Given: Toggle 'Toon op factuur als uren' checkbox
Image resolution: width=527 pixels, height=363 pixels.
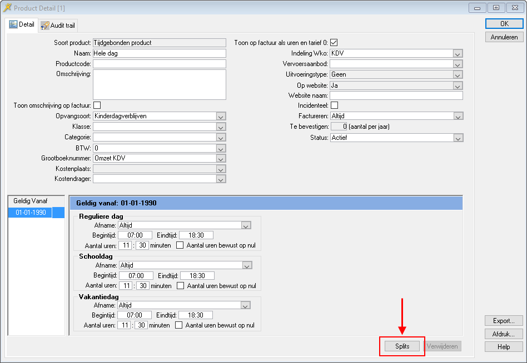Looking at the screenshot, I should [x=334, y=43].
